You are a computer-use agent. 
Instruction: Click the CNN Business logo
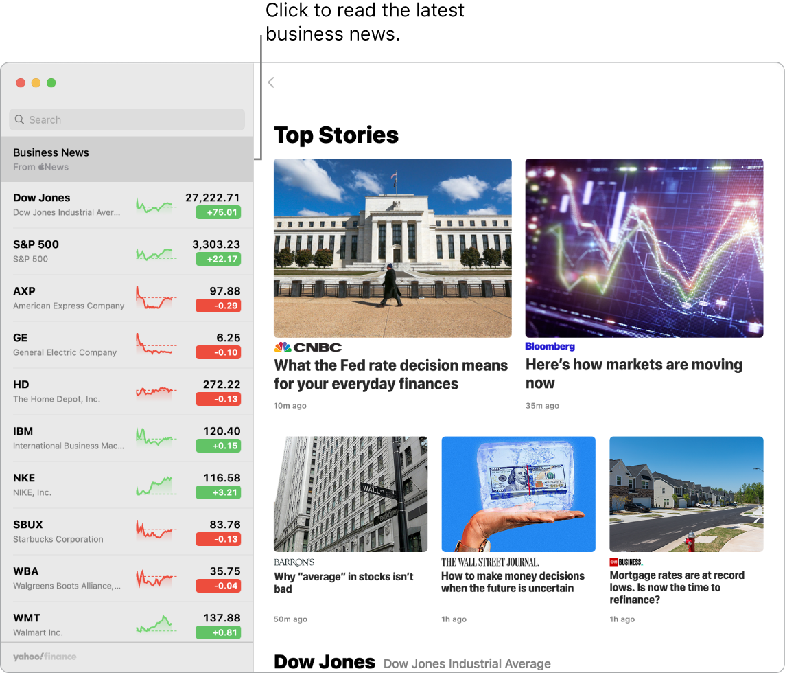pos(625,561)
